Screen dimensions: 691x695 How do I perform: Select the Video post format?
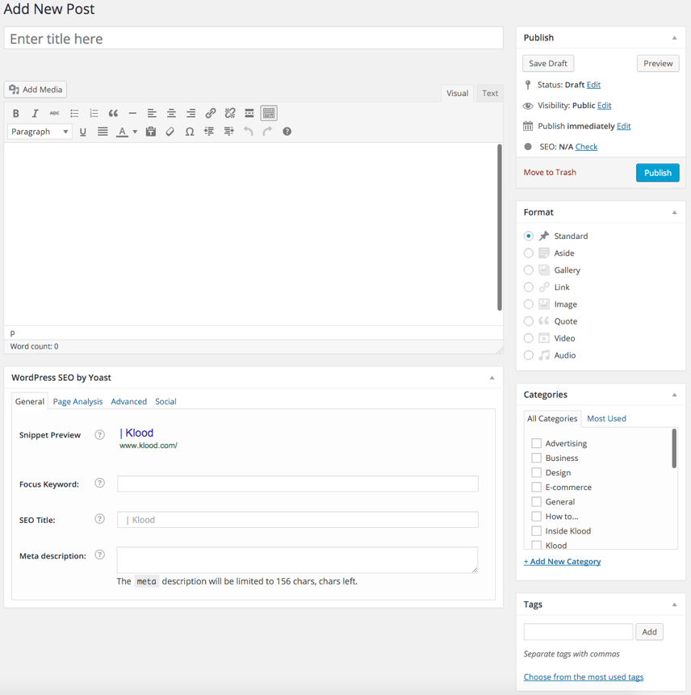tap(529, 337)
